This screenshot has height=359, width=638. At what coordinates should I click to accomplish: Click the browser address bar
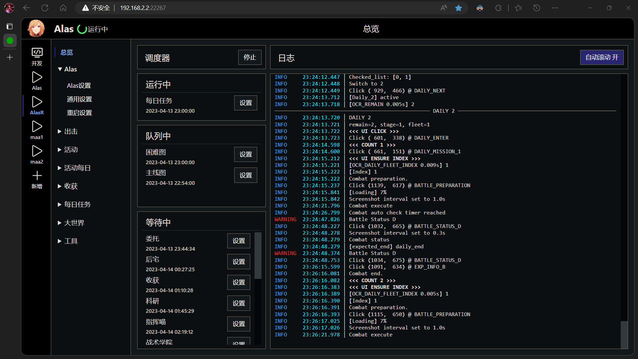coord(143,8)
